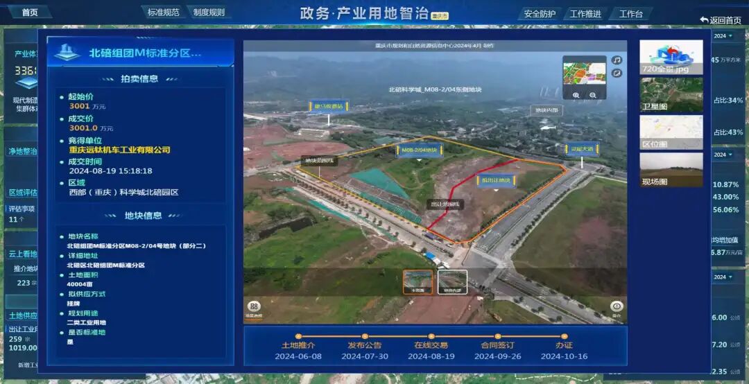Click the 北碚科学城_M08-2/04东侧地块 caption
The image size is (749, 384).
(x=435, y=89)
